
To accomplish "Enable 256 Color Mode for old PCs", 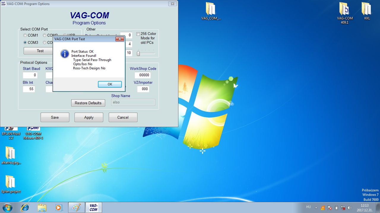I will 138,34.
